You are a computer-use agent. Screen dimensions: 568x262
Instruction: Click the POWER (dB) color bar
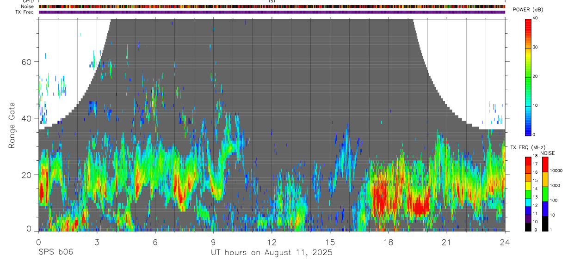528,77
